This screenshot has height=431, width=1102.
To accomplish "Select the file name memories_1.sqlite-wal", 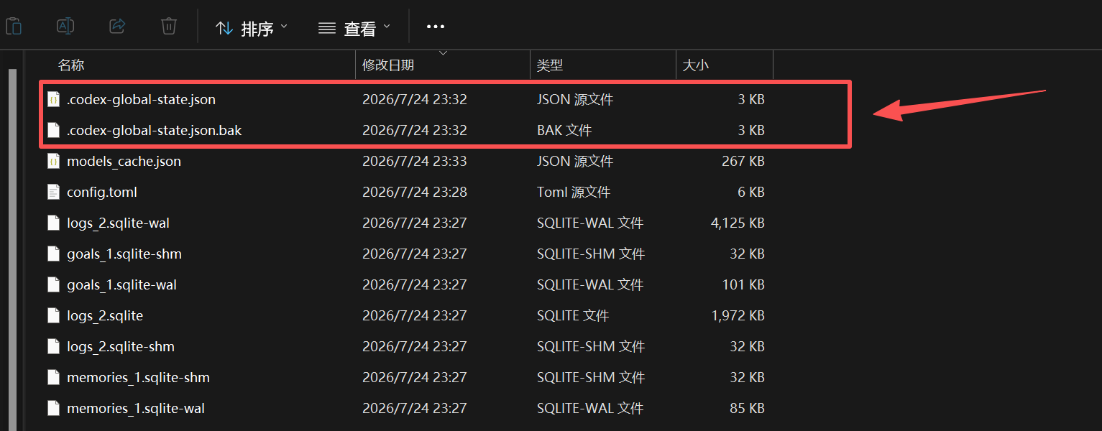I will point(136,408).
